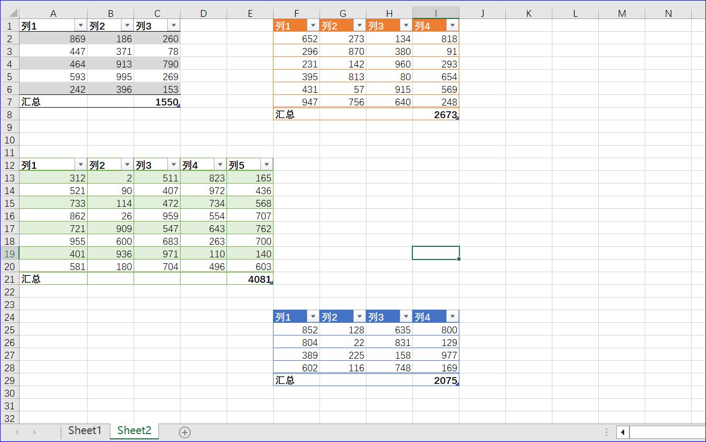The width and height of the screenshot is (706, 442).
Task: Select cell containing 831
Action: click(389, 342)
